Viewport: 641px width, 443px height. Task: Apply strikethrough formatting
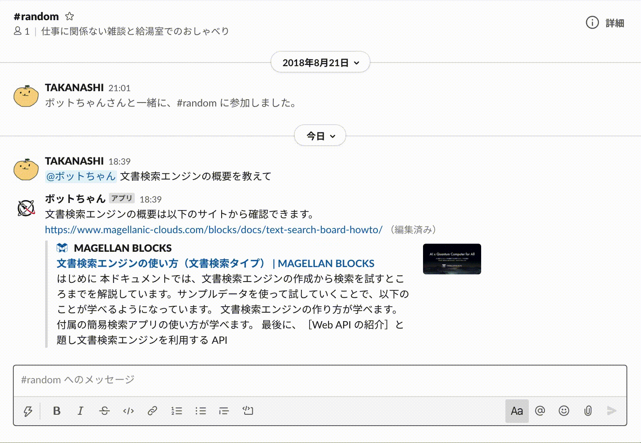click(104, 411)
